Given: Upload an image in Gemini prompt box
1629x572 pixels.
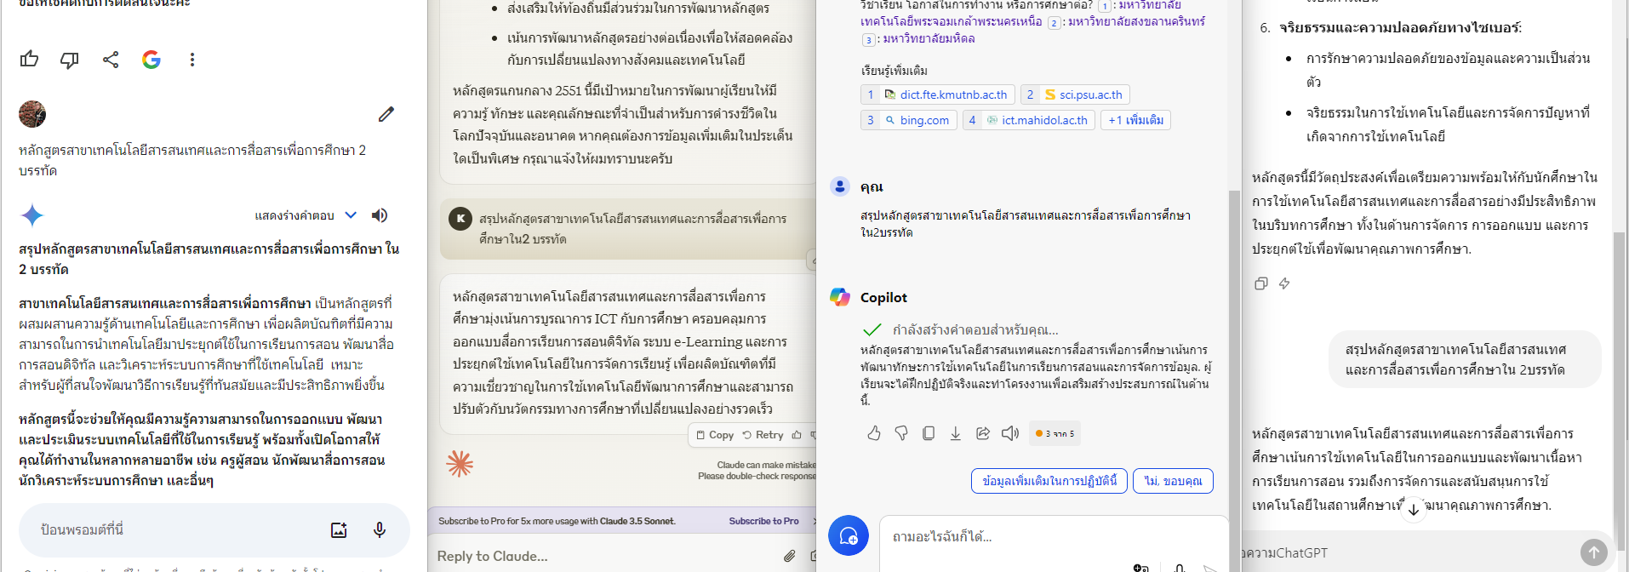Looking at the screenshot, I should click(x=339, y=530).
